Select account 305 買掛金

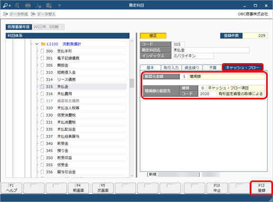pyautogui.click(x=83, y=65)
